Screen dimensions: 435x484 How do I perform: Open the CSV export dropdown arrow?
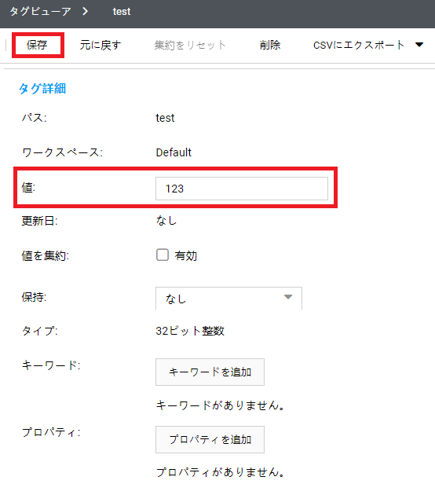419,45
